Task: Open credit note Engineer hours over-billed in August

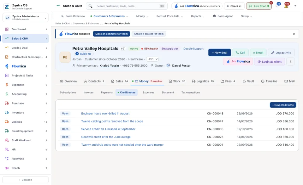Action: 105,114
